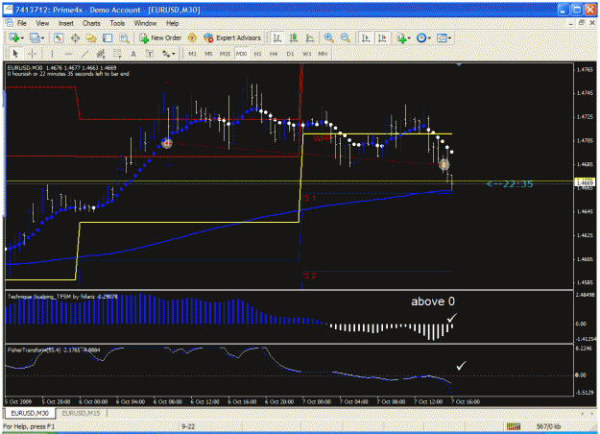Select the Crosshair tool
The image size is (600, 434).
32,54
